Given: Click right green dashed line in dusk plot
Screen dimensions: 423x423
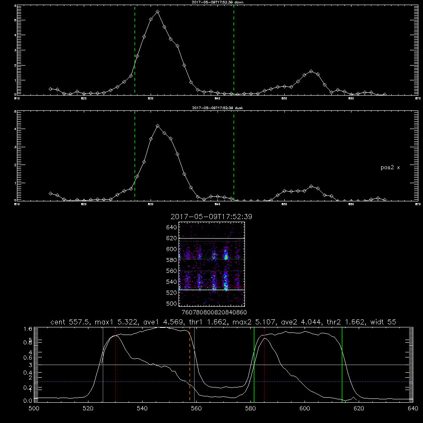Looking at the screenshot, I should click(233, 156).
